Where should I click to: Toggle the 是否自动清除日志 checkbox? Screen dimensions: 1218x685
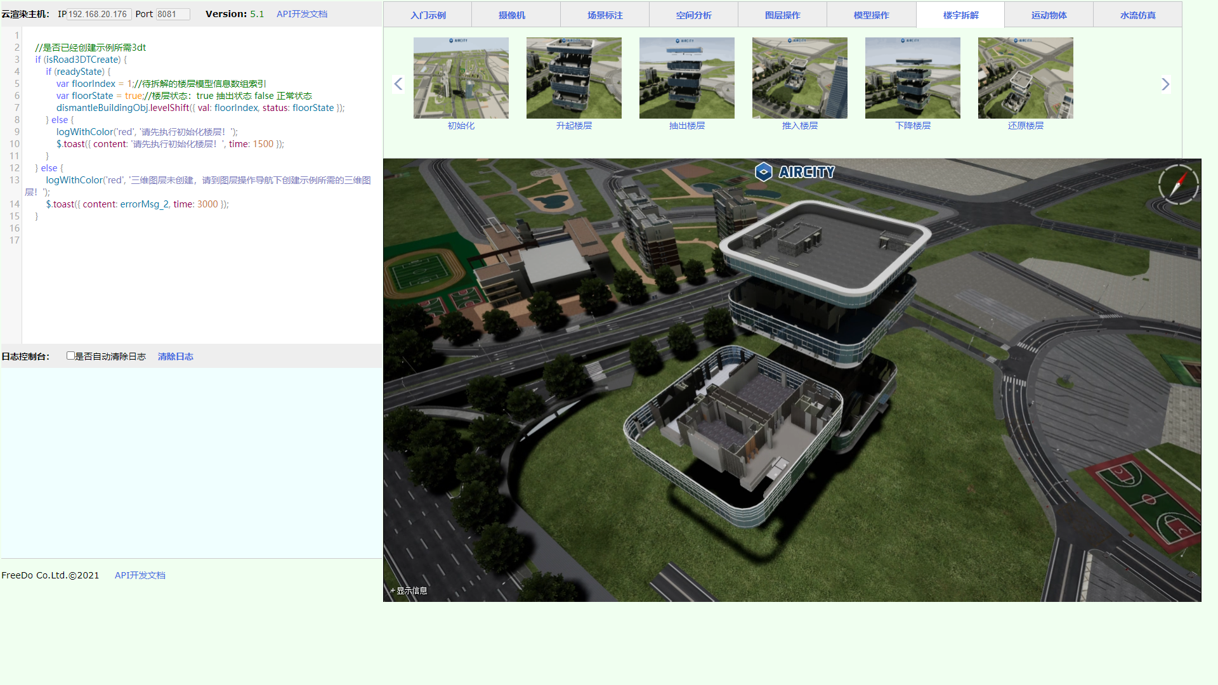(x=70, y=356)
